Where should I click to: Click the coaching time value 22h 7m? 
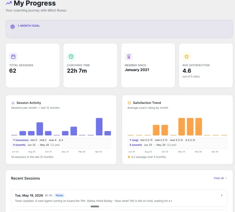point(77,71)
